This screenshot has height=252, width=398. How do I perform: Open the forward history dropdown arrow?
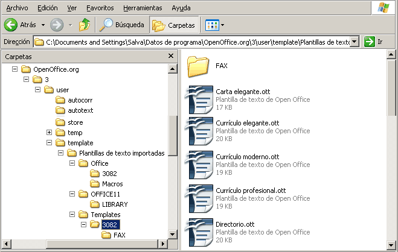pos(71,25)
